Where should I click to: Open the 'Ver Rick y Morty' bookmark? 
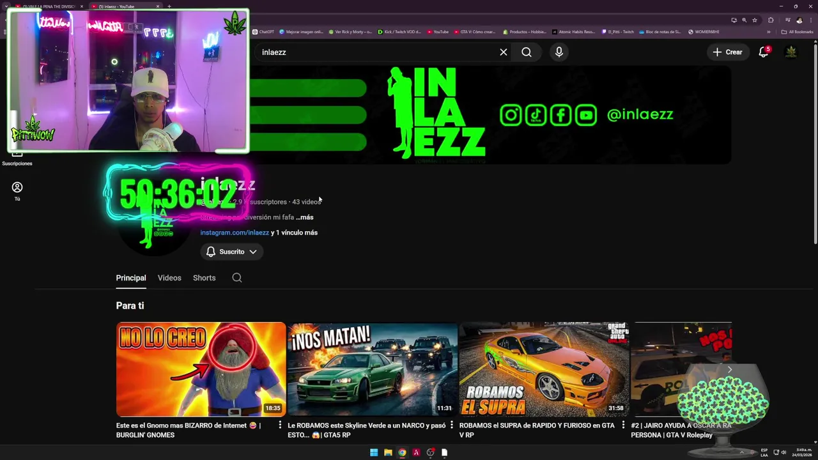[350, 32]
